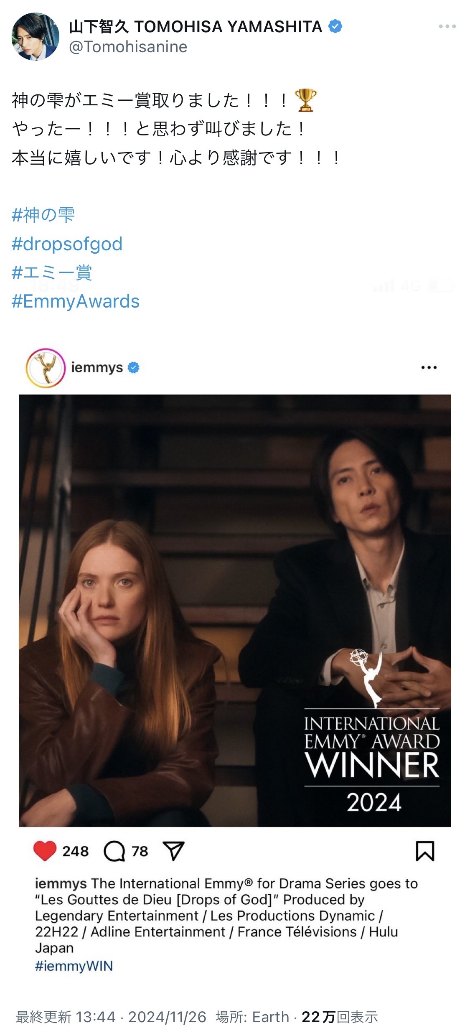The height and width of the screenshot is (1033, 470).
Task: Open the #神の雫 hashtag
Action: point(43,215)
